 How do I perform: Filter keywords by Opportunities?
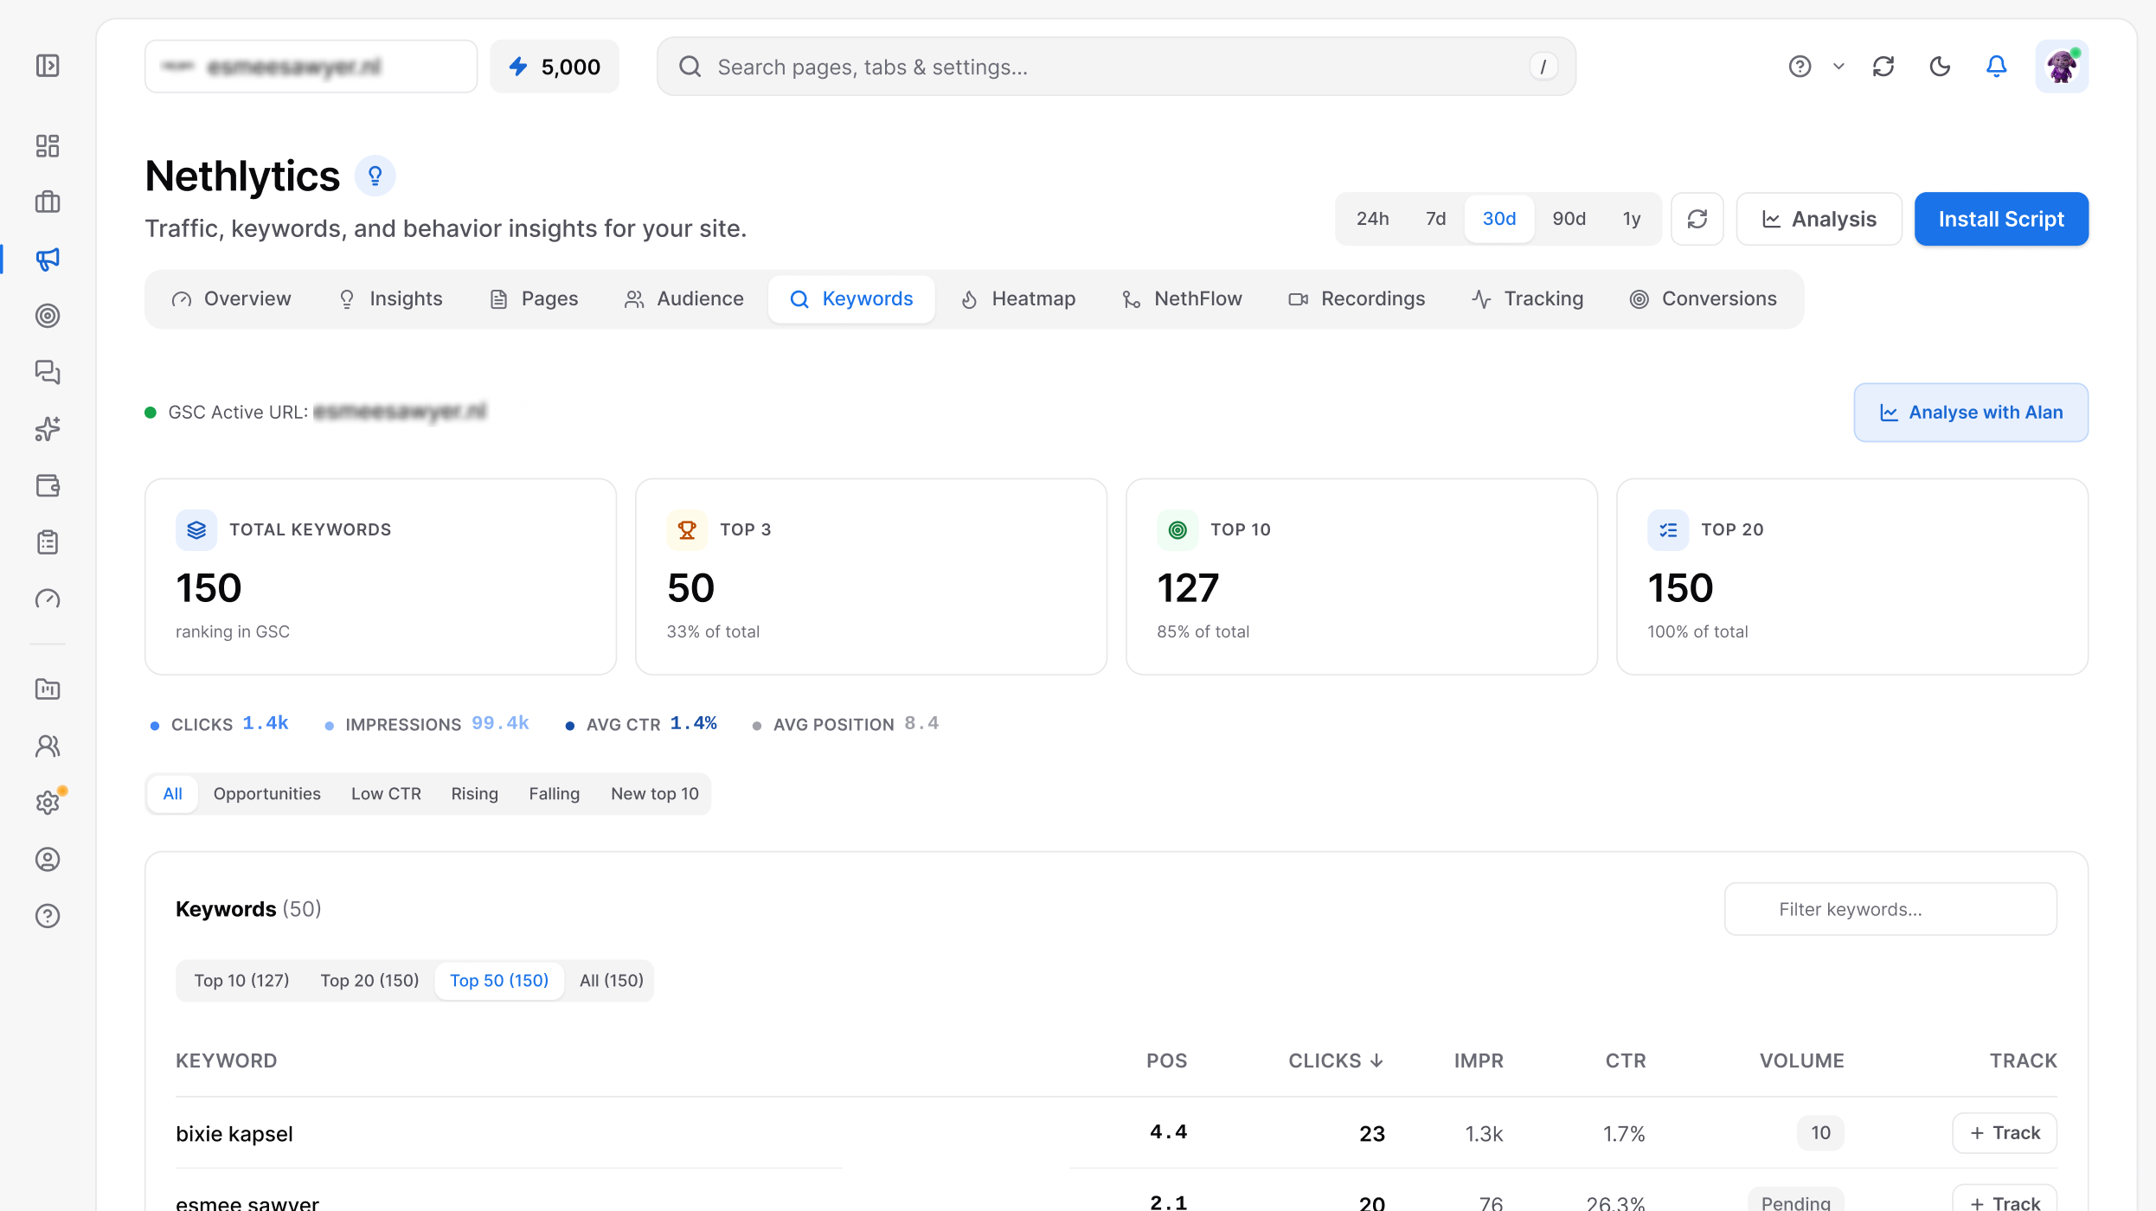pyautogui.click(x=266, y=793)
